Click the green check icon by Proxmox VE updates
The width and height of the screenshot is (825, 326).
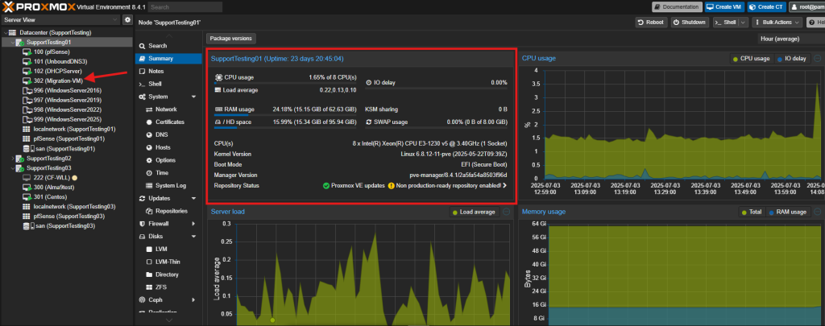point(326,186)
